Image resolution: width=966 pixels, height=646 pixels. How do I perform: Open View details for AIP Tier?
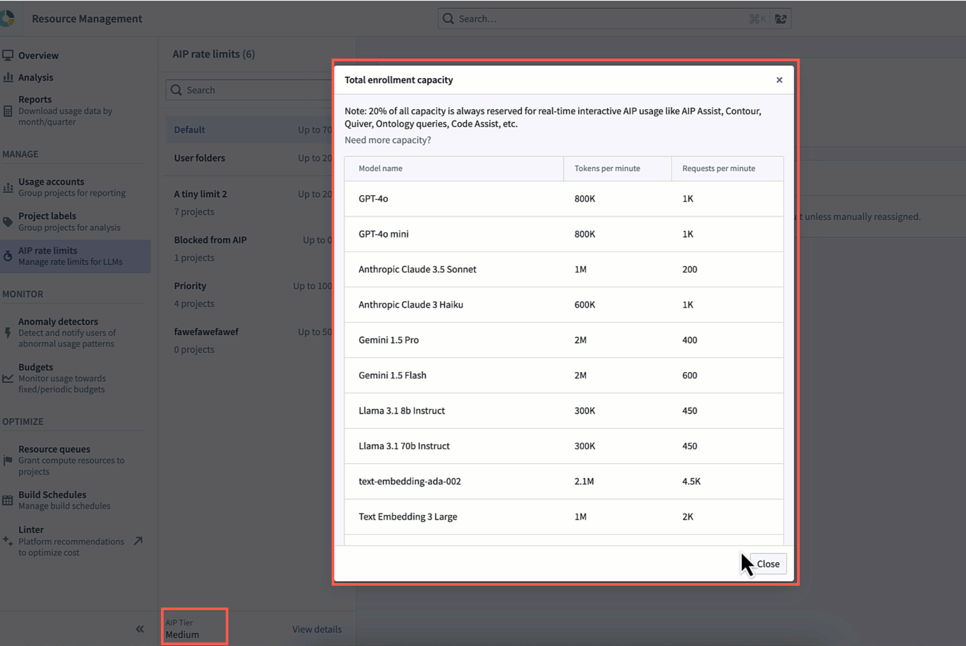click(x=317, y=629)
